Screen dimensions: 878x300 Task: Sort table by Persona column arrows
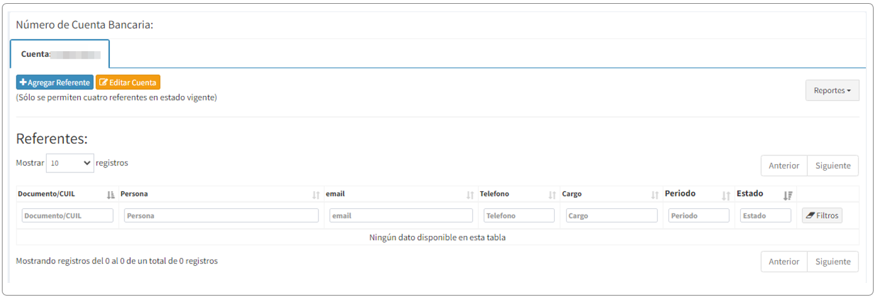coord(316,195)
